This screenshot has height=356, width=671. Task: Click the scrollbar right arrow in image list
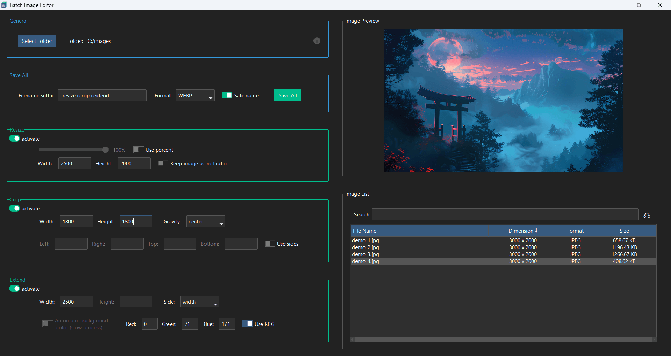[x=654, y=339]
